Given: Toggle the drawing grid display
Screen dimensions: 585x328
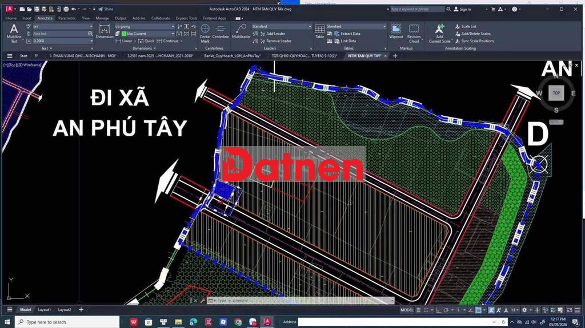Looking at the screenshot, I should tap(419, 310).
